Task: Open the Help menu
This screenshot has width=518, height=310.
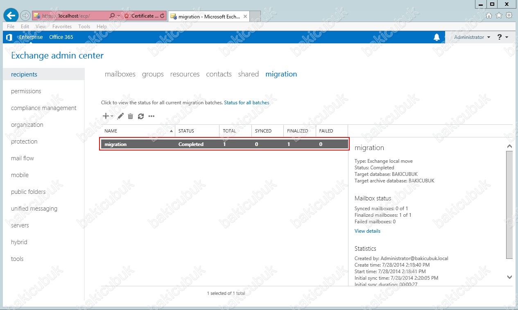Action: coord(102,27)
